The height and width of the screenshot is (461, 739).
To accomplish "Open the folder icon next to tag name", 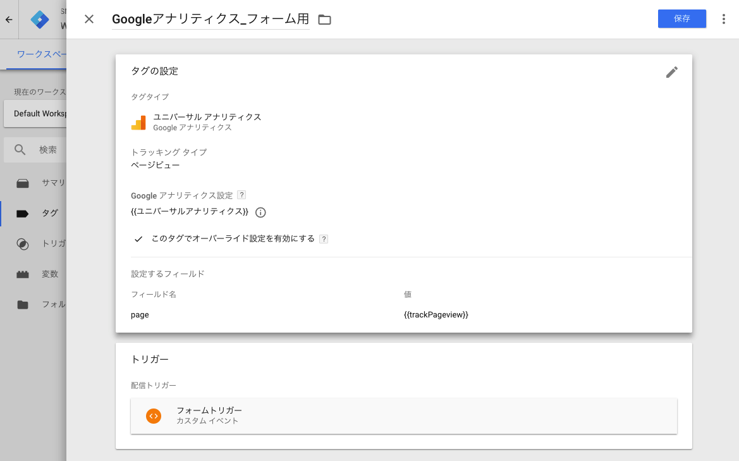I will (324, 20).
